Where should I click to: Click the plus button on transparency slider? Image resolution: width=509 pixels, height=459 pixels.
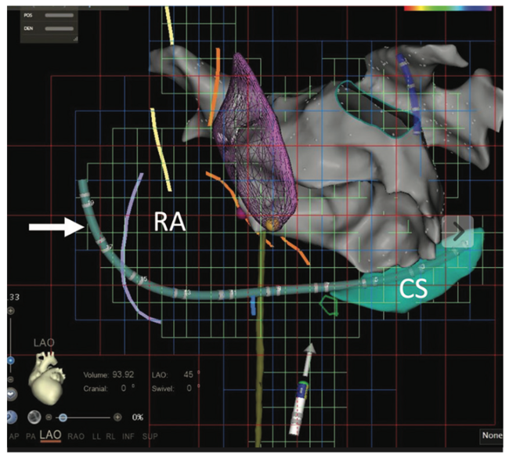[x=117, y=417]
